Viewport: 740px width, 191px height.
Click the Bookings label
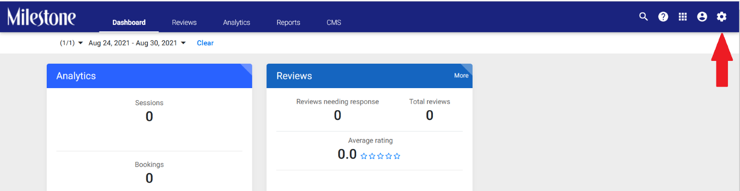pos(149,164)
